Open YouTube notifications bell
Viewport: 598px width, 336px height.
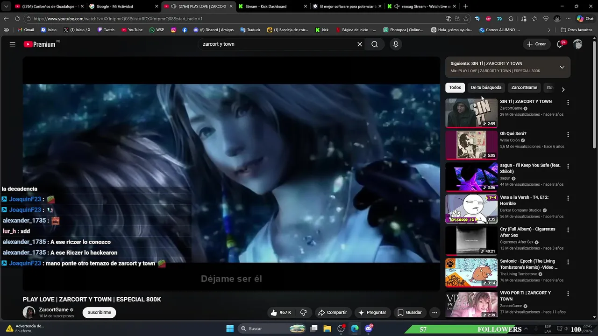(x=560, y=44)
